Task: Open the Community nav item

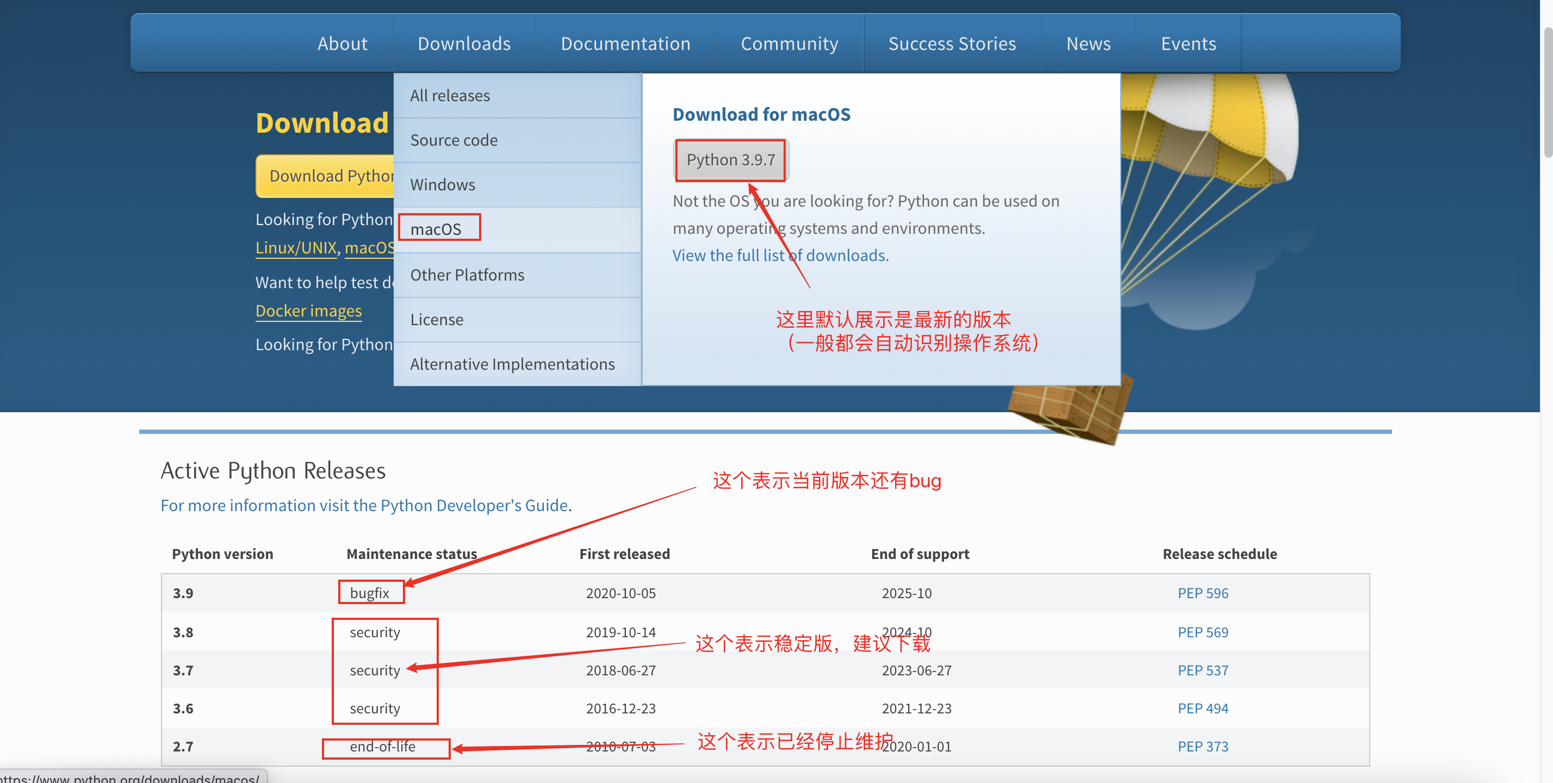Action: [x=789, y=43]
